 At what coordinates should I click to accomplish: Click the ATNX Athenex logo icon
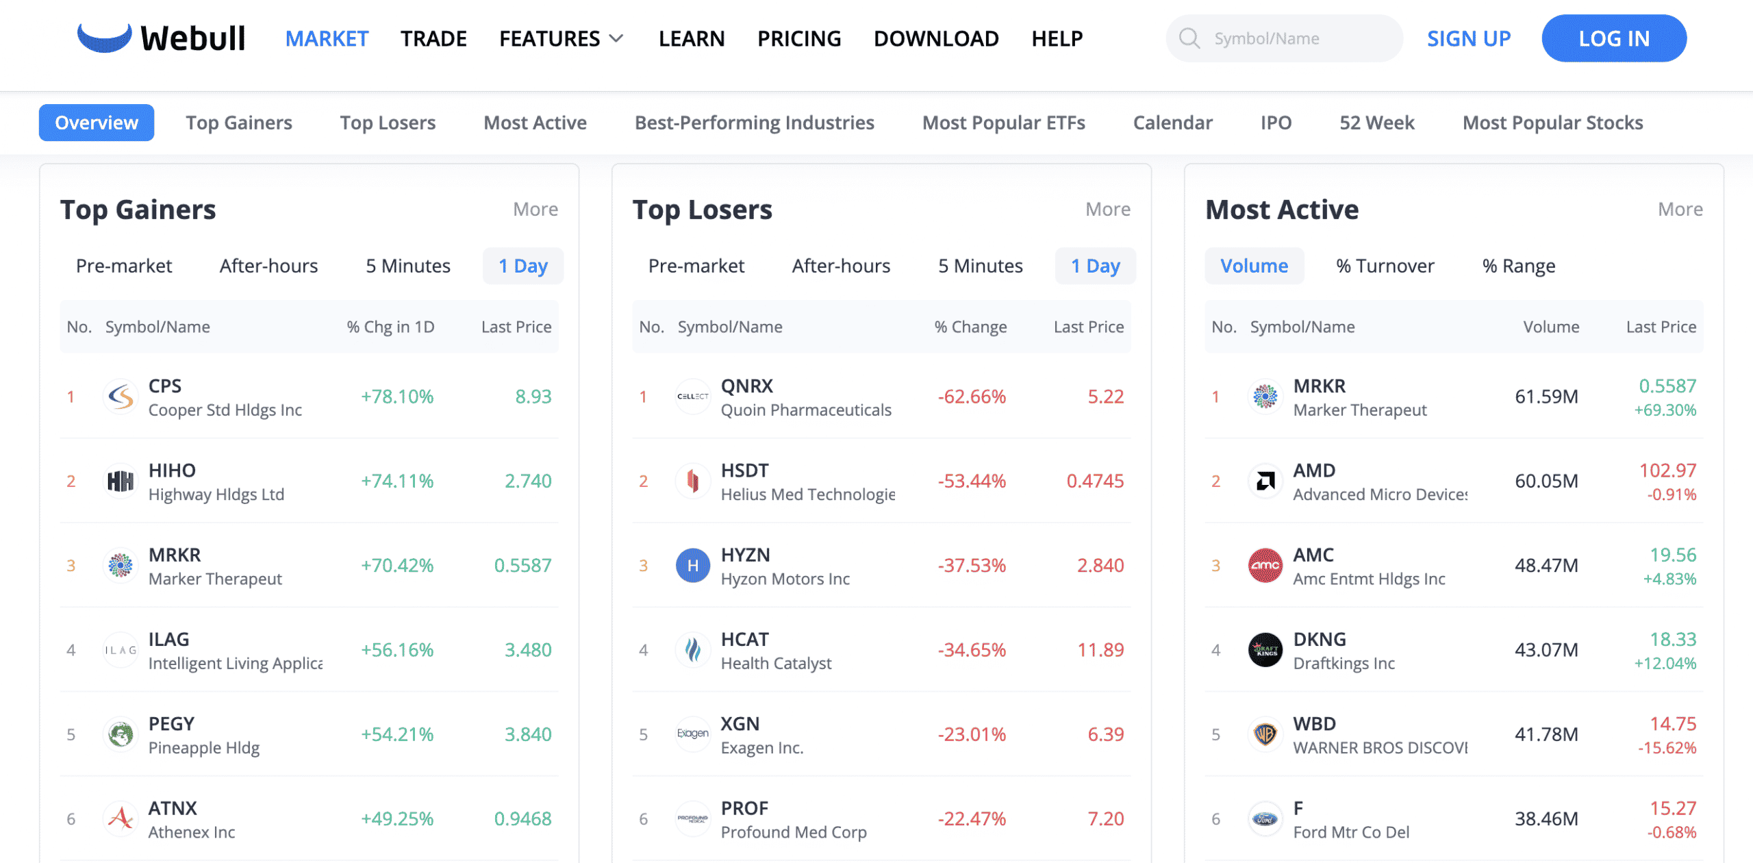tap(121, 818)
